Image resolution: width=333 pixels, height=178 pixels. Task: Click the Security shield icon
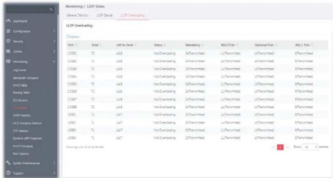pyautogui.click(x=8, y=41)
